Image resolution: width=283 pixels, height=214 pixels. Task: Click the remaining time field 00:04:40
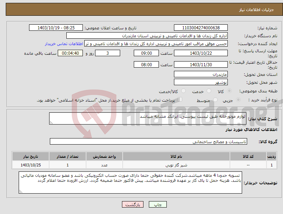pyautogui.click(x=70, y=53)
